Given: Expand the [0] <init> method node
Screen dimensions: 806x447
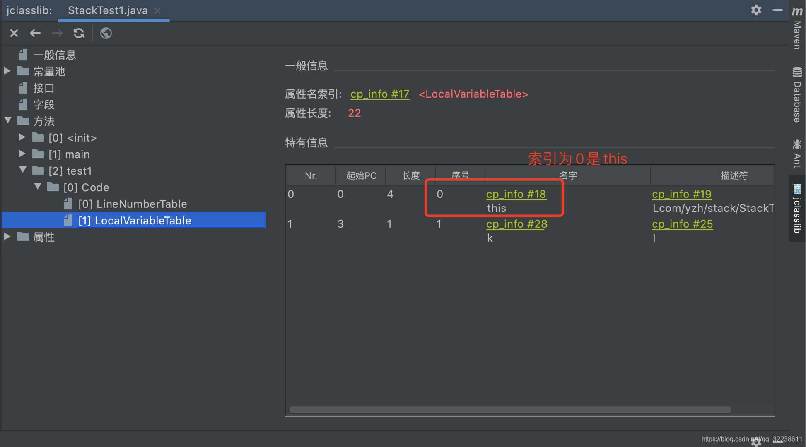Looking at the screenshot, I should (22, 137).
